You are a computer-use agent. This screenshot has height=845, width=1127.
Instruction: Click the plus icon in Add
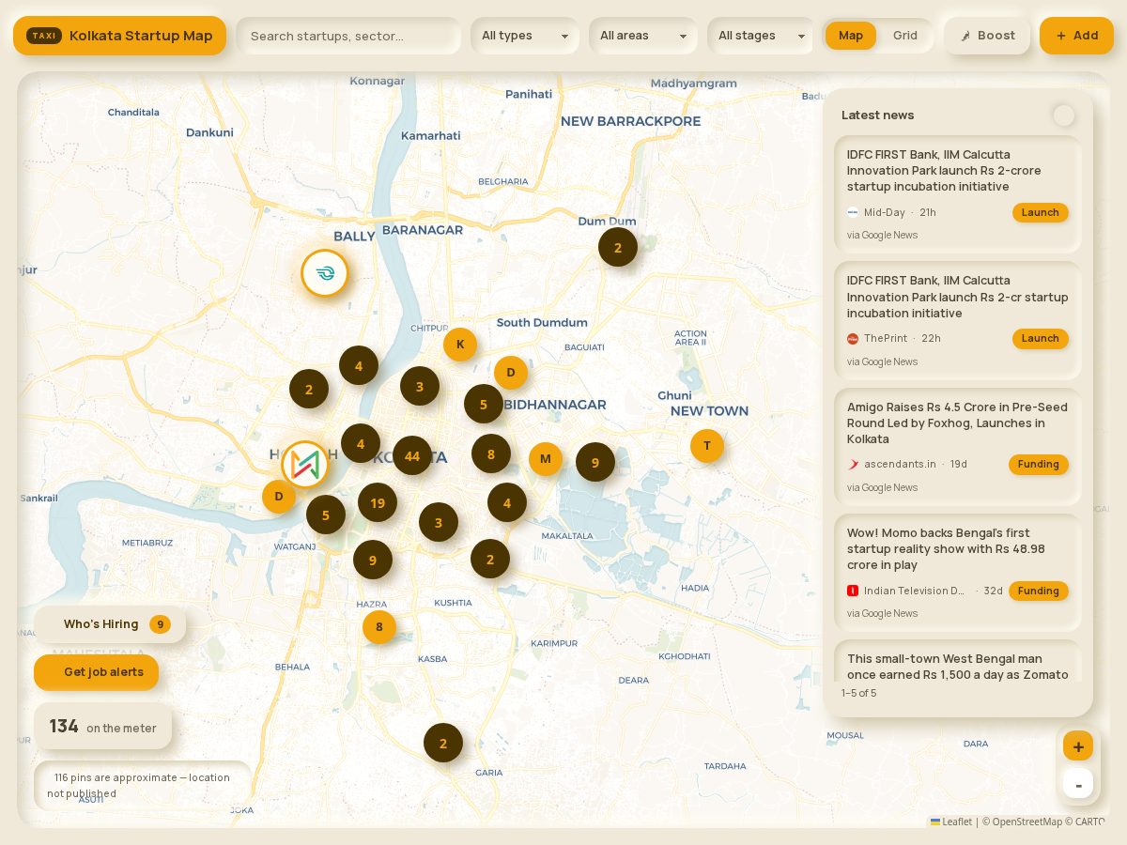[x=1061, y=36]
